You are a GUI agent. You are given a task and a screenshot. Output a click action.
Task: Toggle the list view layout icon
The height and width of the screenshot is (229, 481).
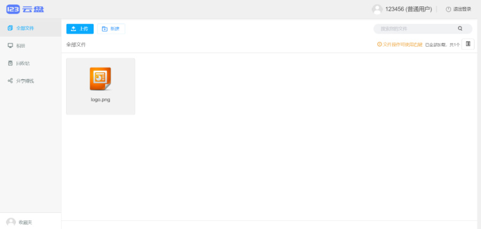pos(468,44)
